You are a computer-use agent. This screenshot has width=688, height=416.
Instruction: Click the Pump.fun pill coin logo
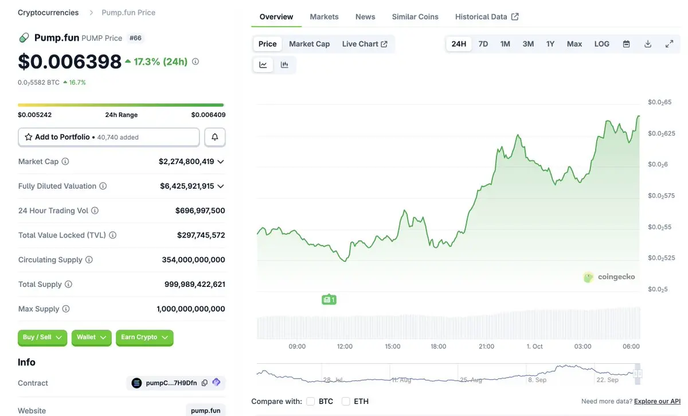pyautogui.click(x=24, y=38)
